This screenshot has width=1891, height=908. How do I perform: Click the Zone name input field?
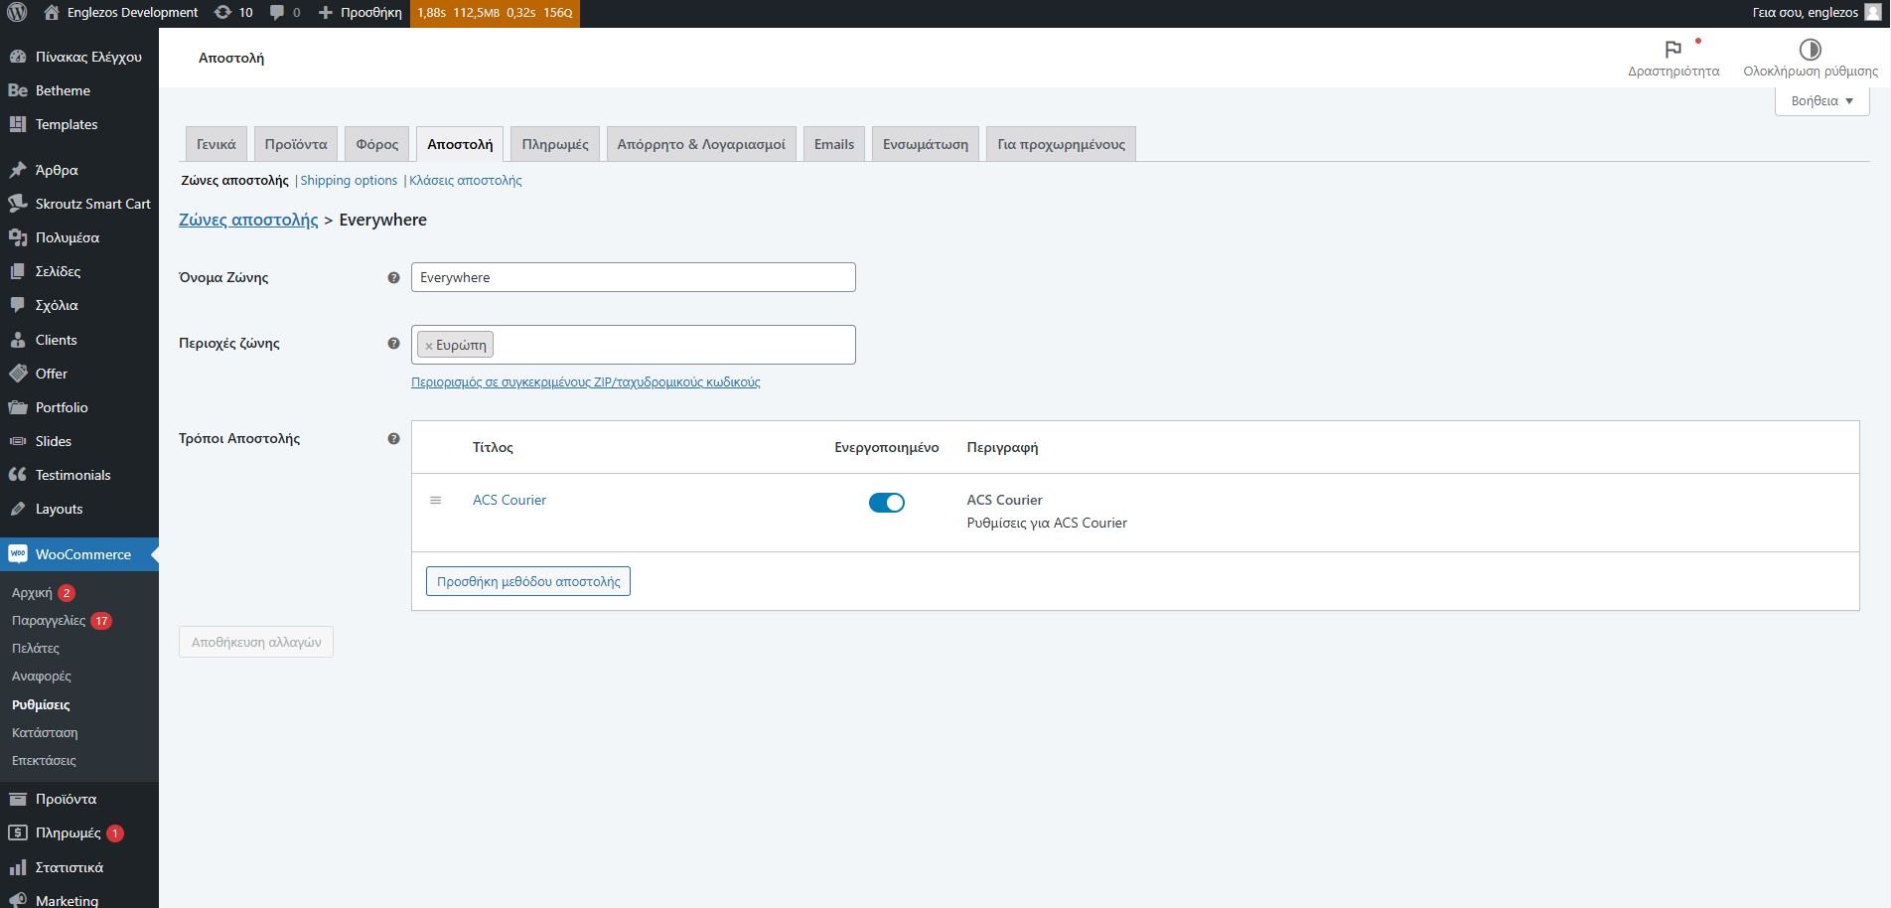(633, 278)
